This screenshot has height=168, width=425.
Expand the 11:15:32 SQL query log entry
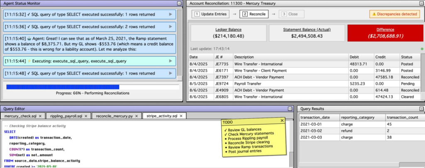pos(171,14)
